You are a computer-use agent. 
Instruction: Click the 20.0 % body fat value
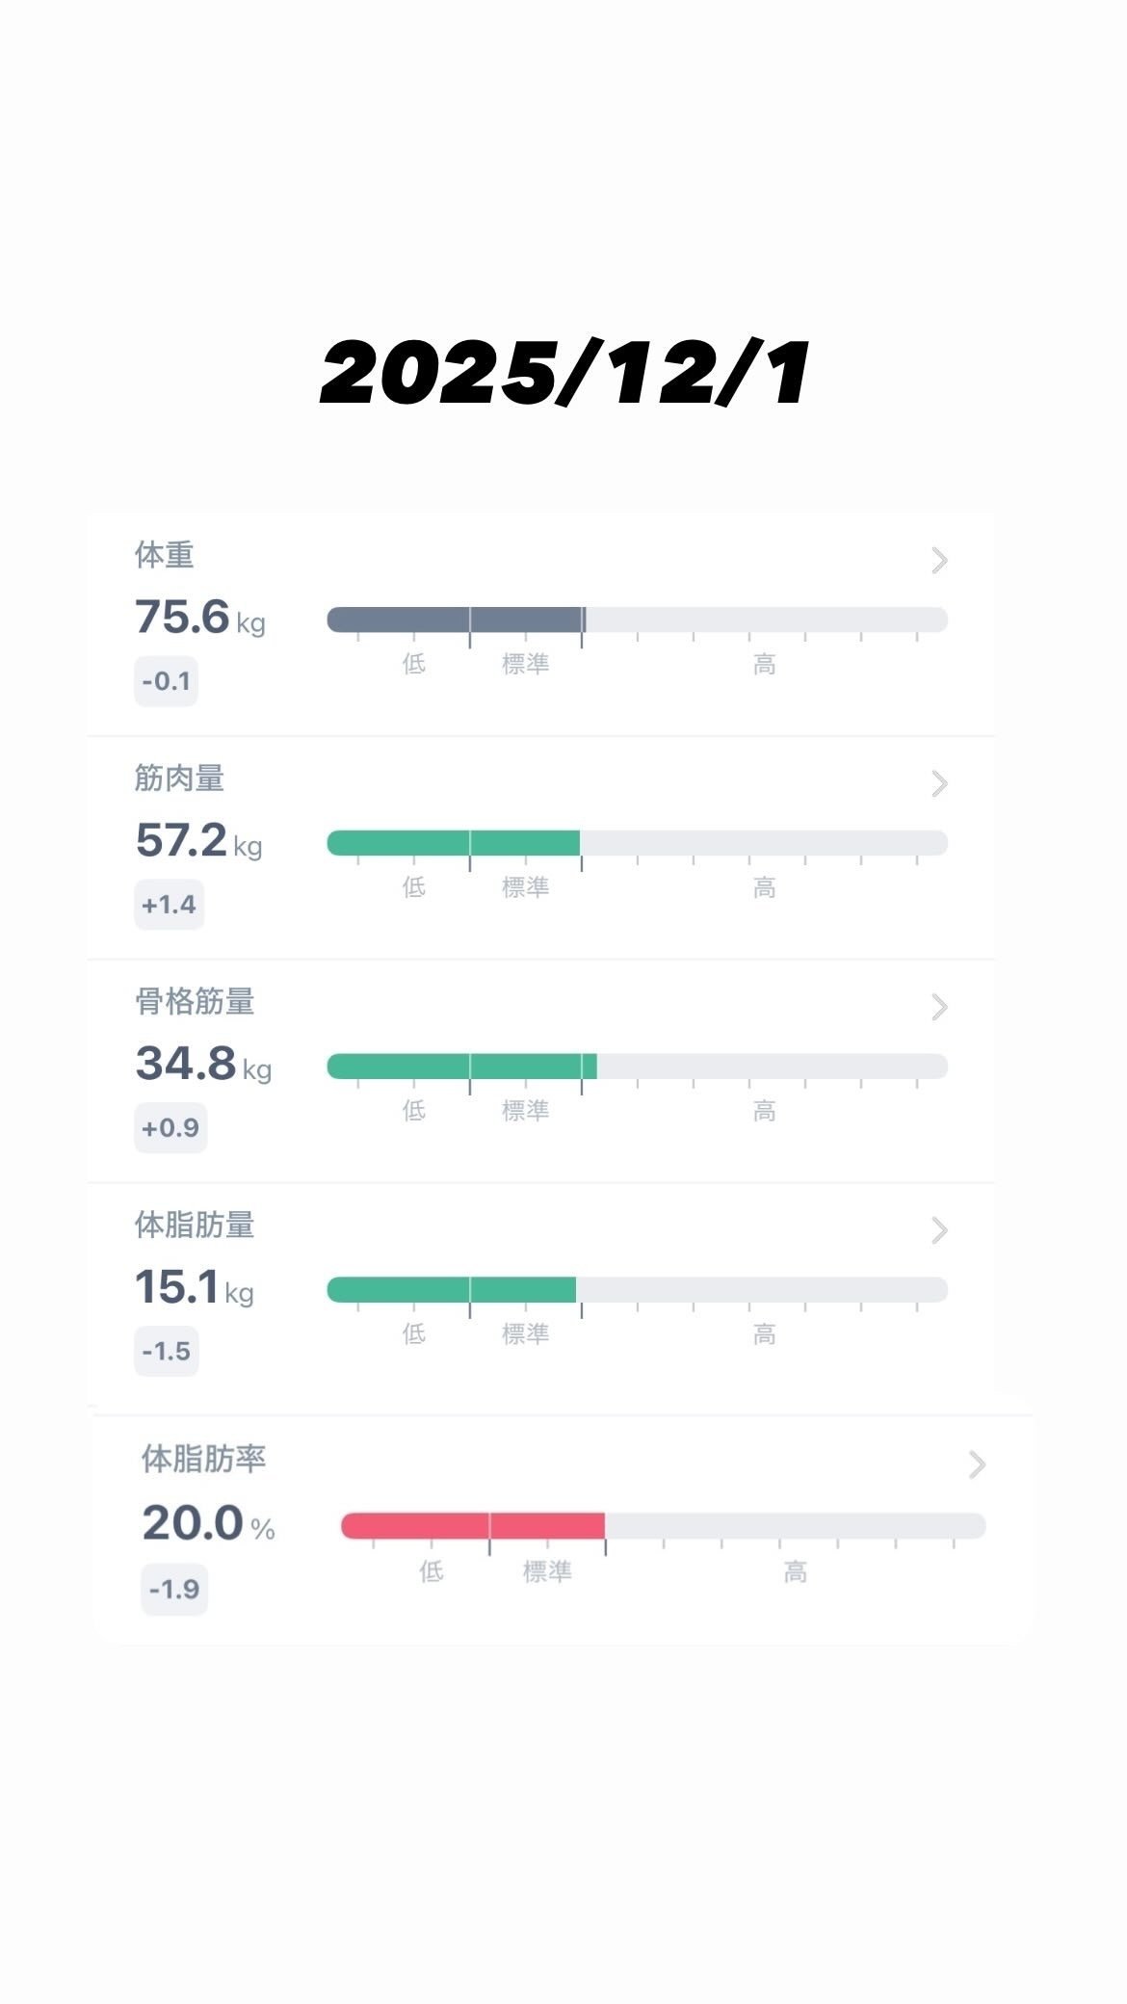[208, 1524]
